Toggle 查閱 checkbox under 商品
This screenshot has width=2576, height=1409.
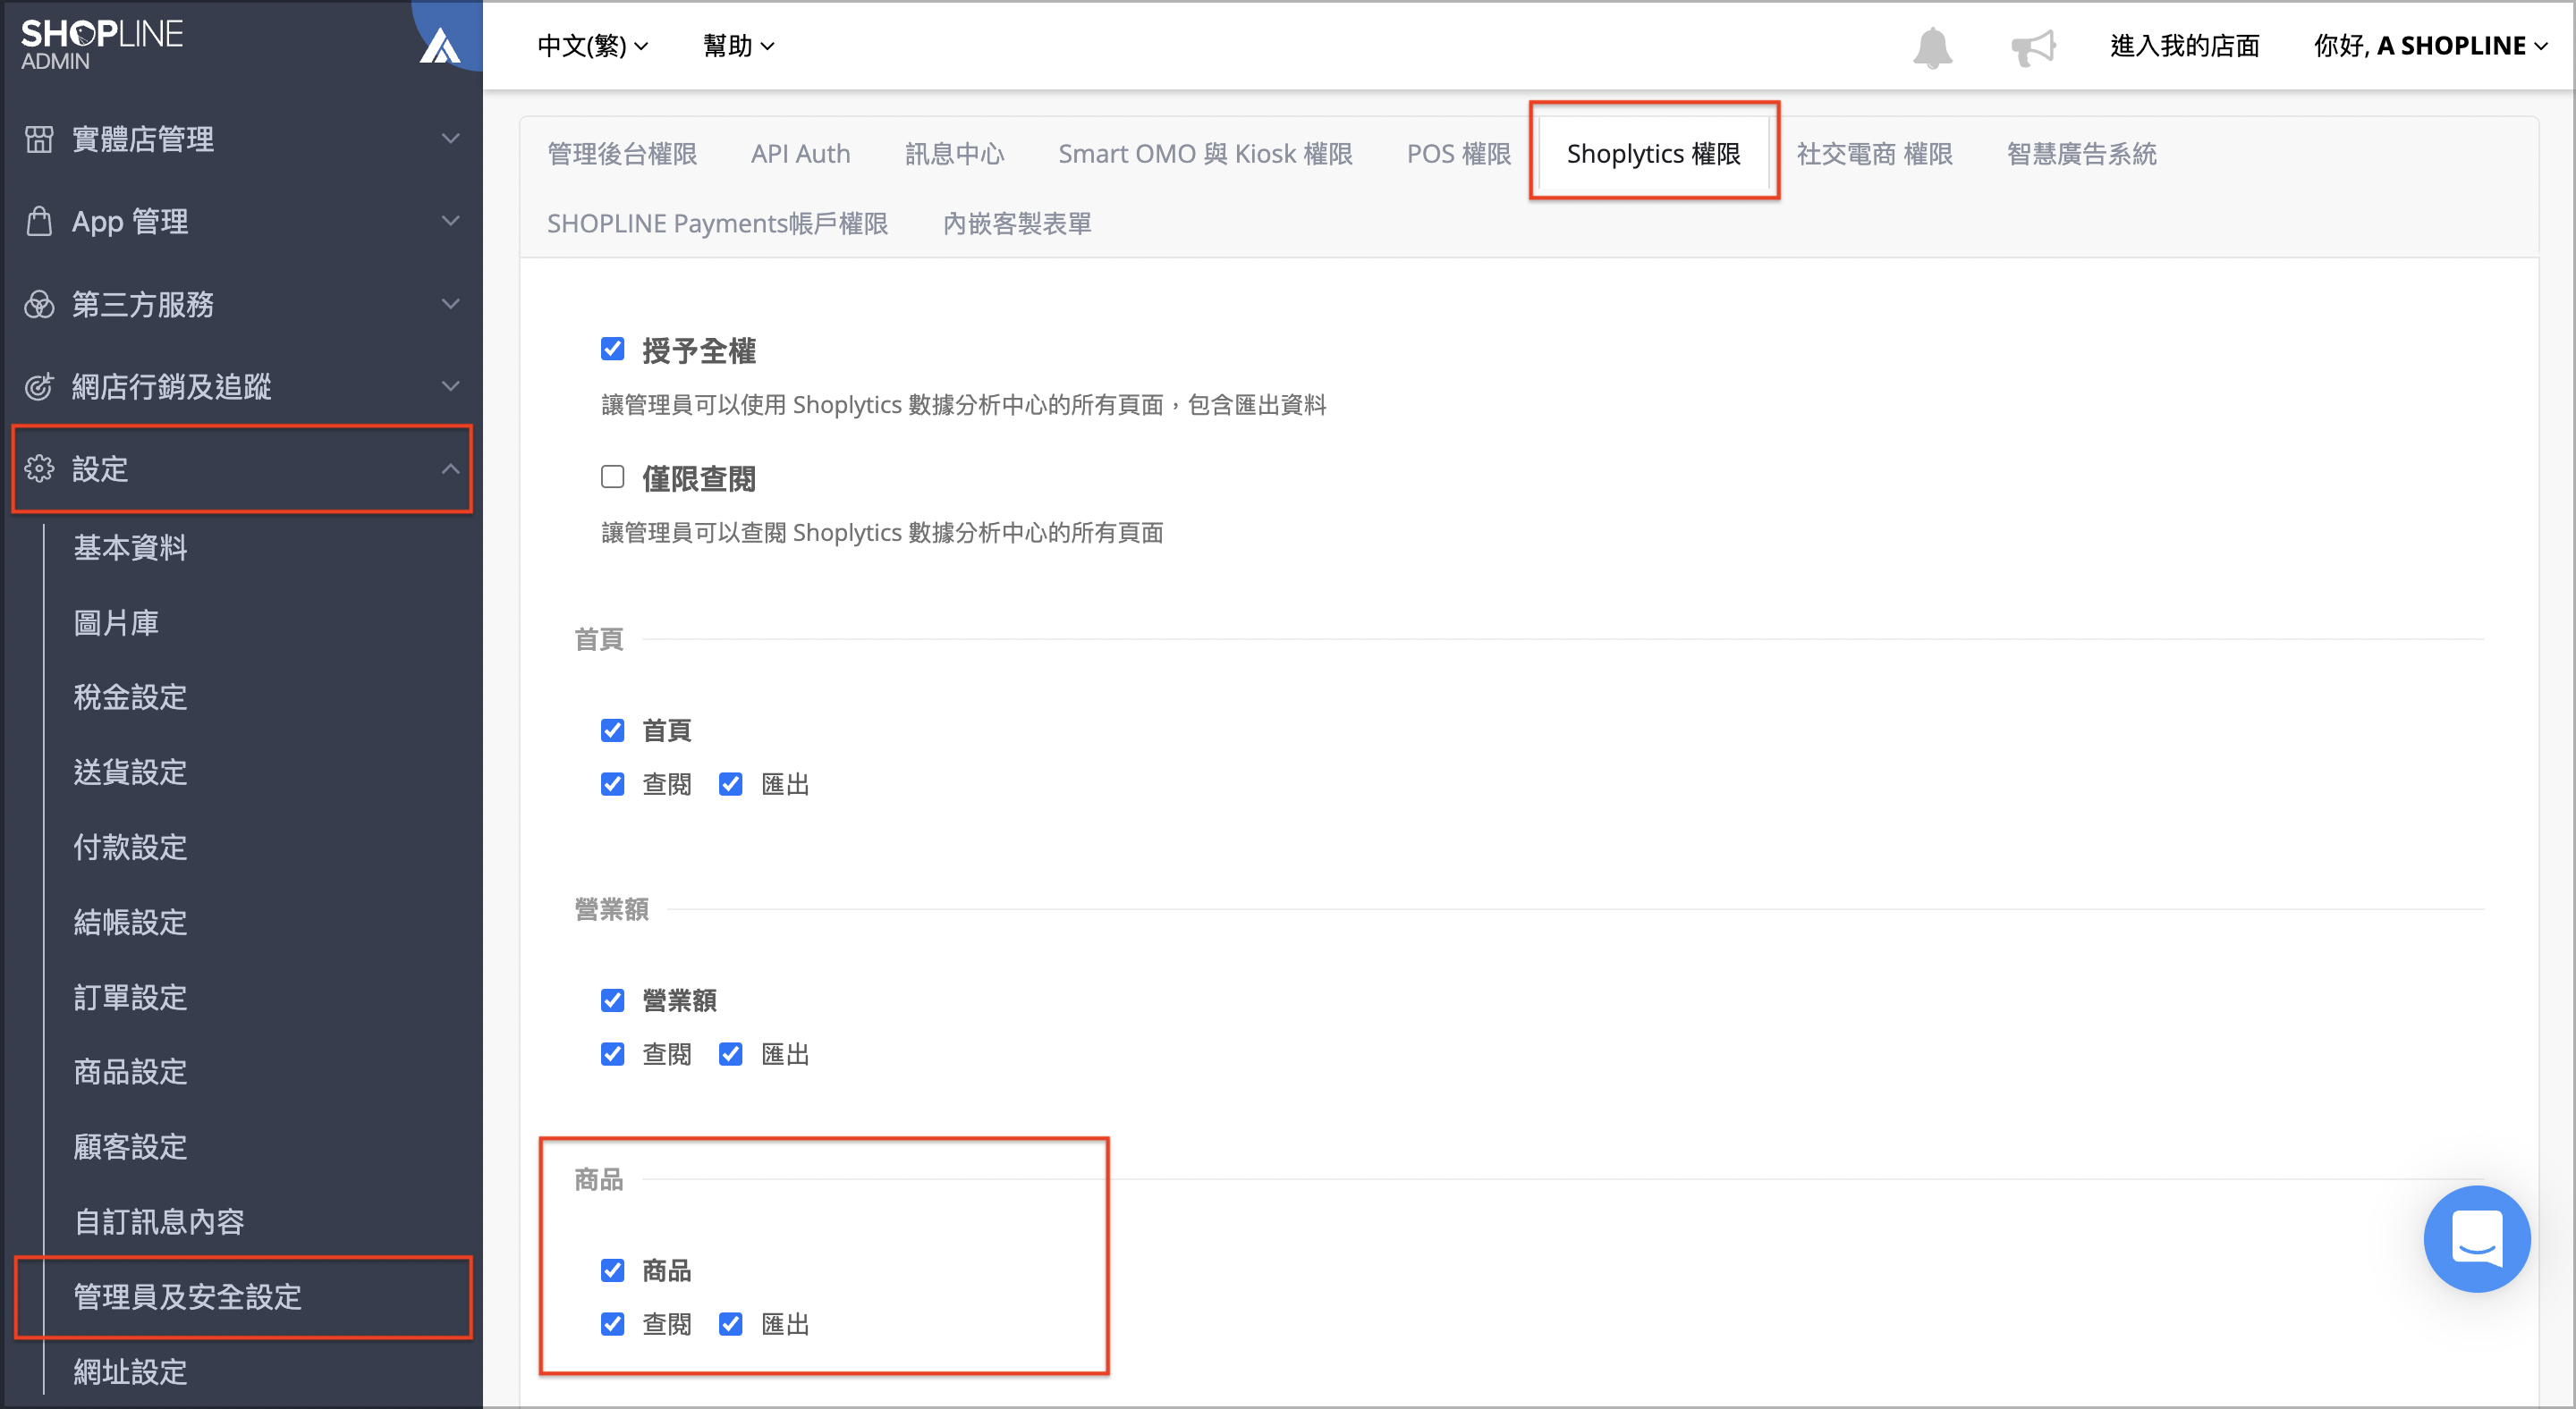(x=613, y=1324)
